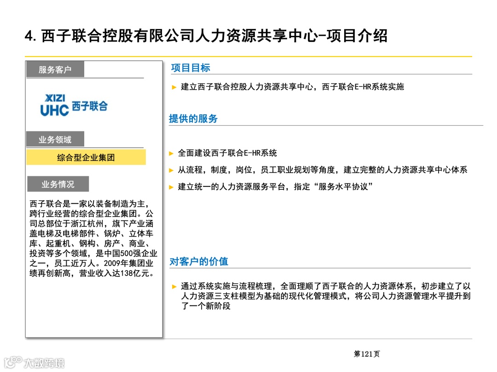Select the company description paragraph starting 西子联合是一家
This screenshot has height=372, width=497.
click(x=93, y=238)
